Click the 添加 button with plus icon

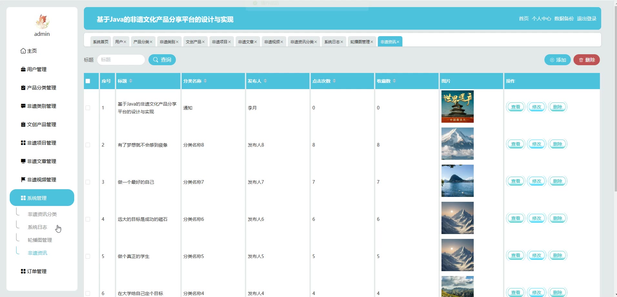click(x=557, y=60)
